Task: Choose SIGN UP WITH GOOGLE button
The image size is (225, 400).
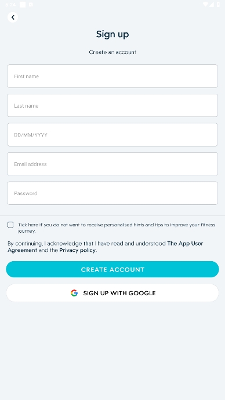Action: (x=113, y=293)
